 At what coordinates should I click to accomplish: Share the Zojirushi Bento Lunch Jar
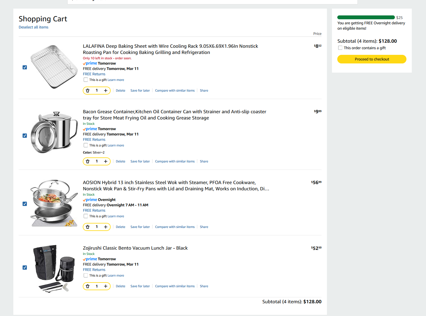pos(204,286)
